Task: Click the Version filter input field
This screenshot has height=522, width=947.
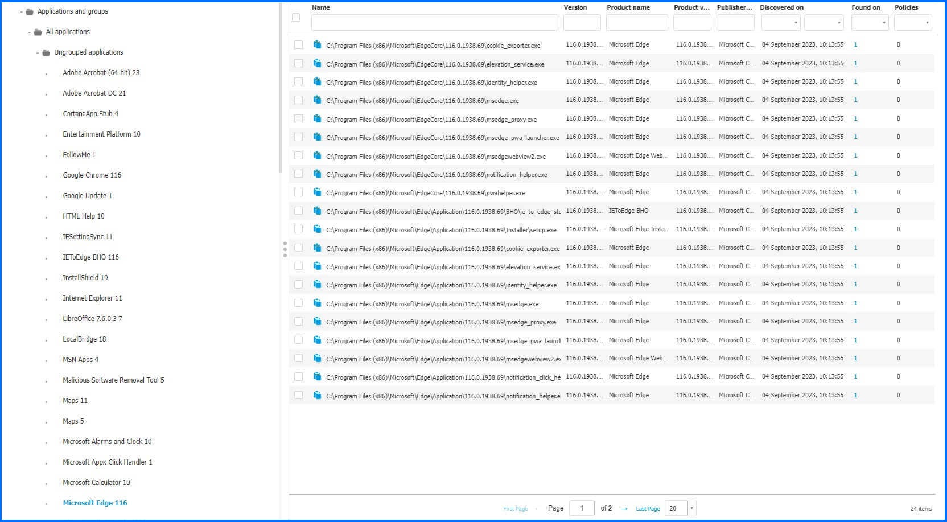Action: pos(582,23)
